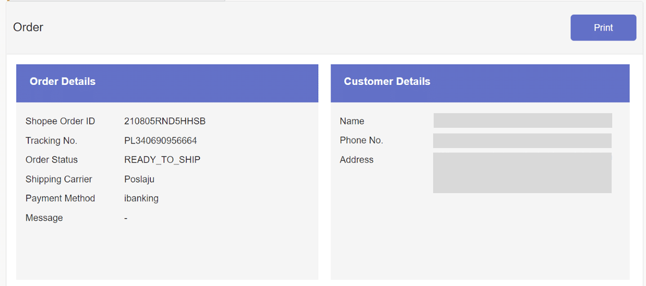Click tracking number PL340690956664
This screenshot has height=286, width=646.
click(x=161, y=141)
